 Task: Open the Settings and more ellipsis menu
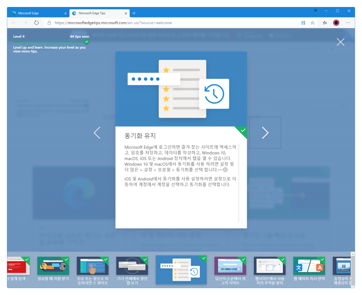point(348,23)
